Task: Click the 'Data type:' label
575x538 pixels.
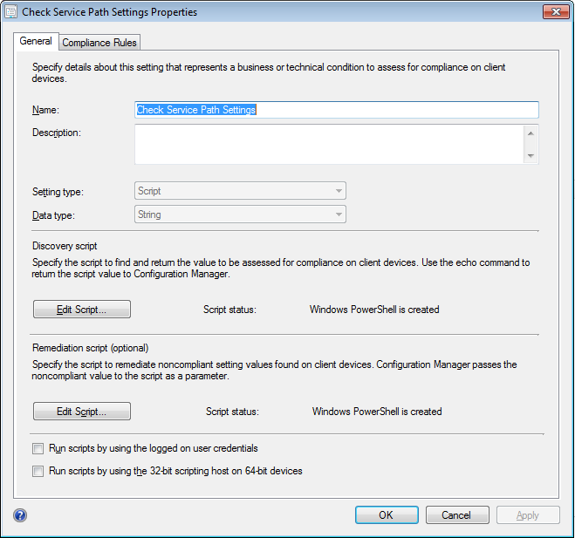Action: [x=53, y=215]
